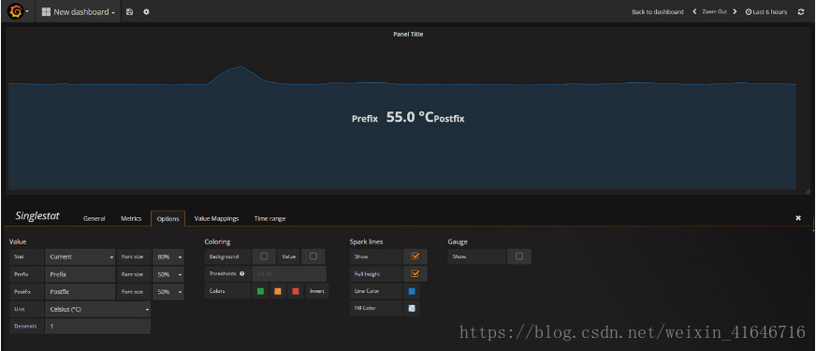Disable the Spark lines Show checkbox
816x351 pixels.
click(x=415, y=256)
